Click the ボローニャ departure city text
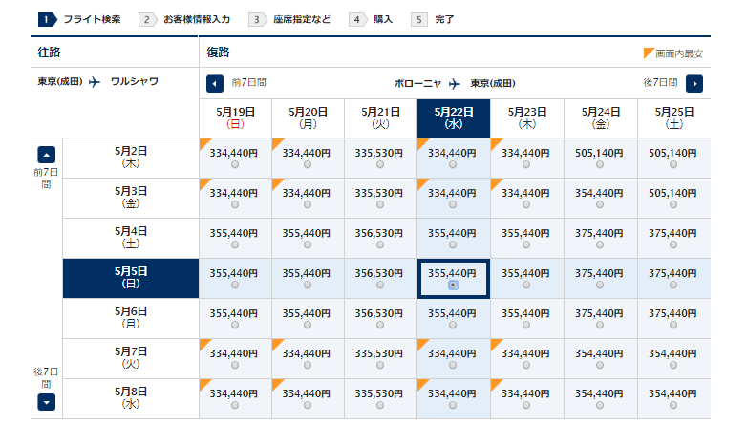Screen dimensions: 747x445 click(417, 83)
